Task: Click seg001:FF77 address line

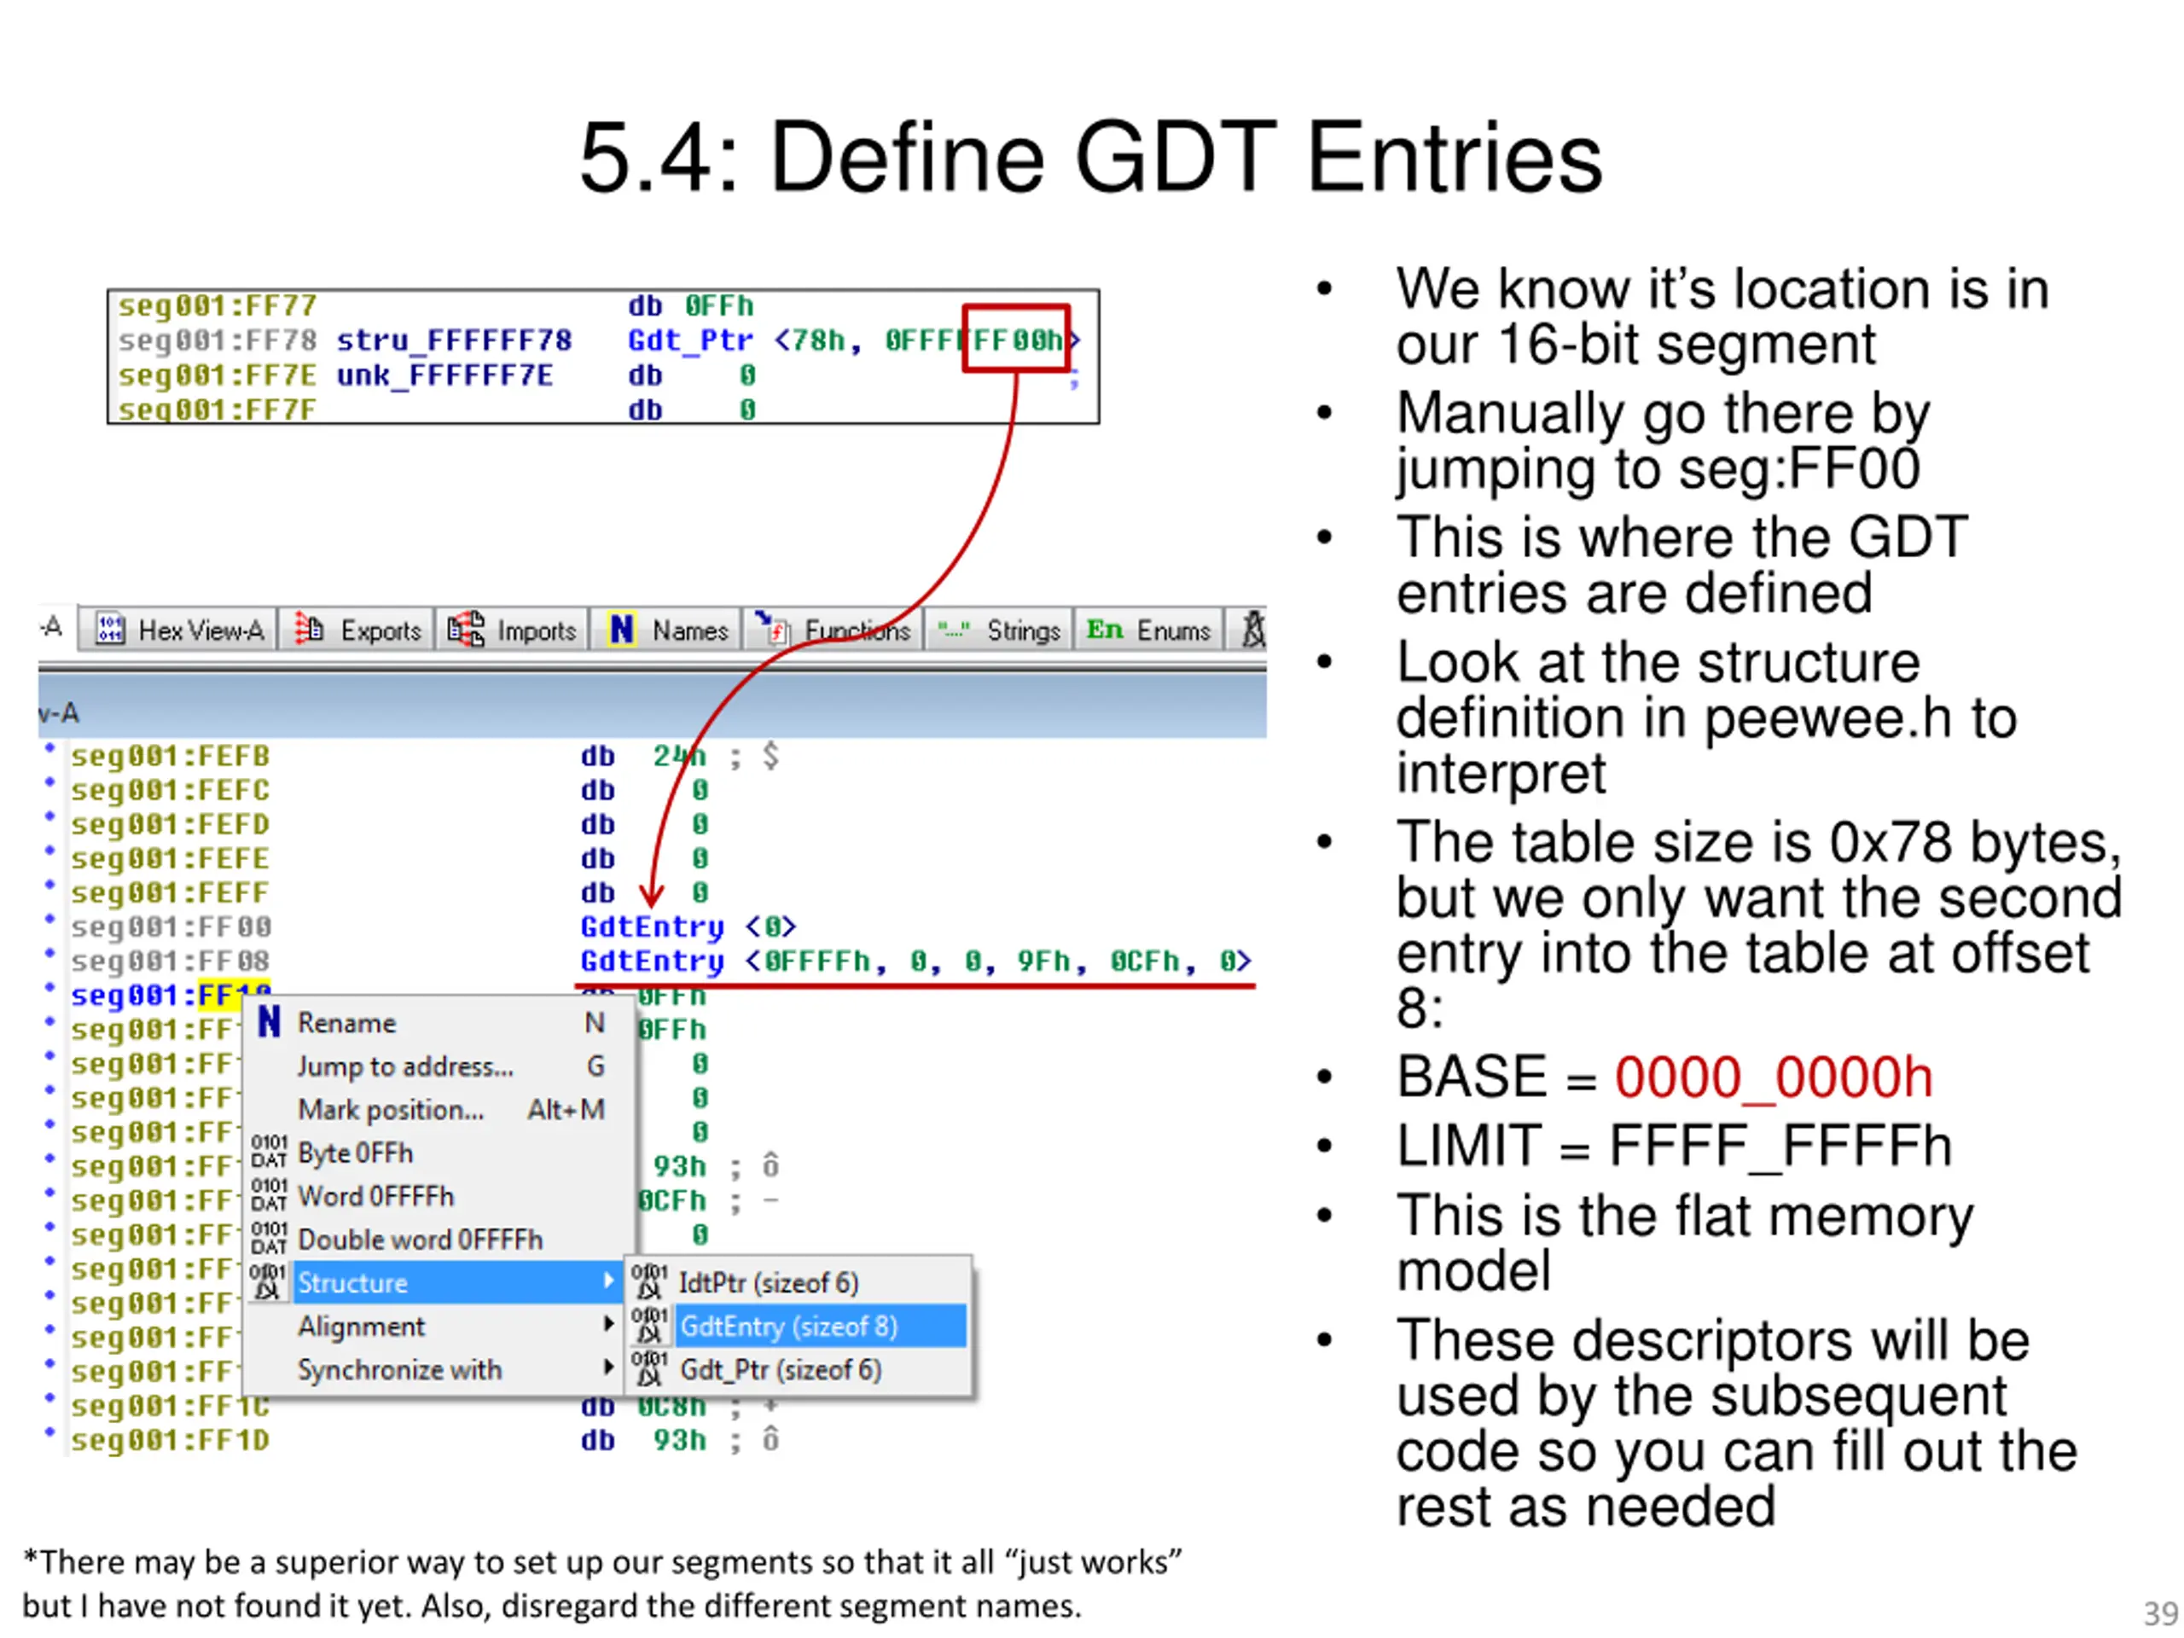Action: 218,306
